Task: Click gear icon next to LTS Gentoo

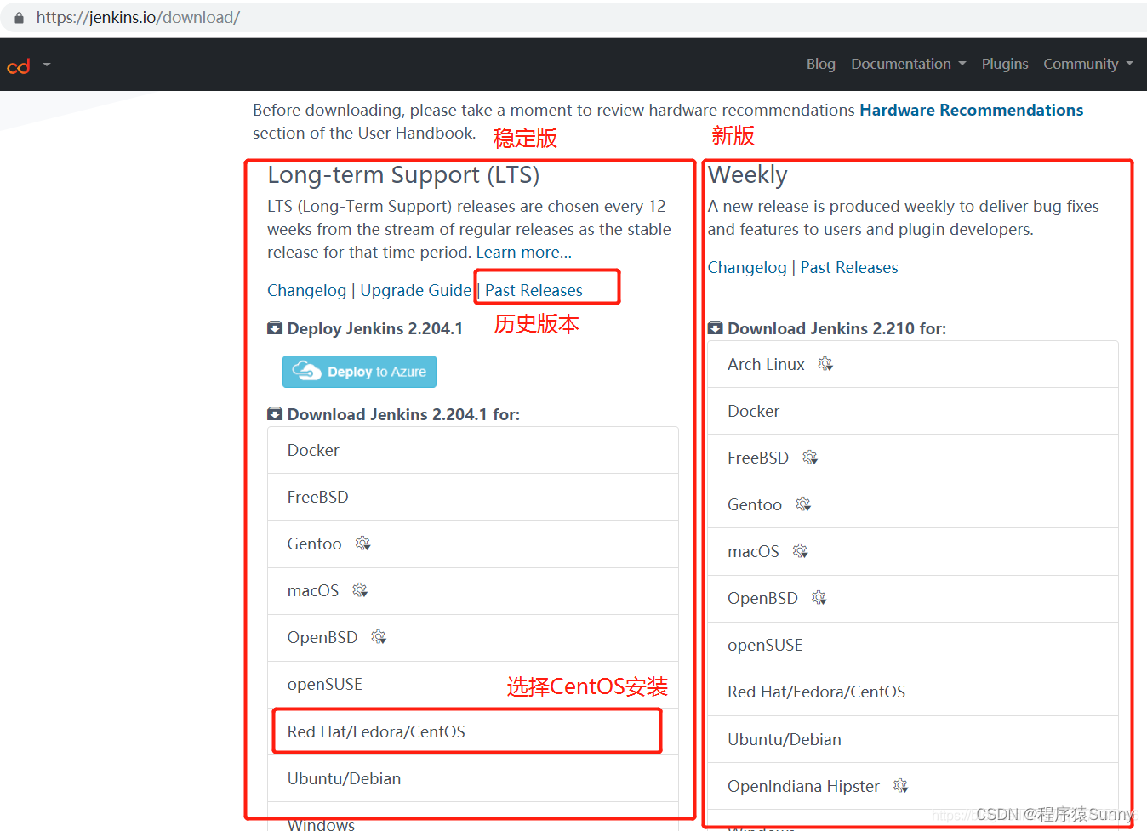Action: (362, 544)
